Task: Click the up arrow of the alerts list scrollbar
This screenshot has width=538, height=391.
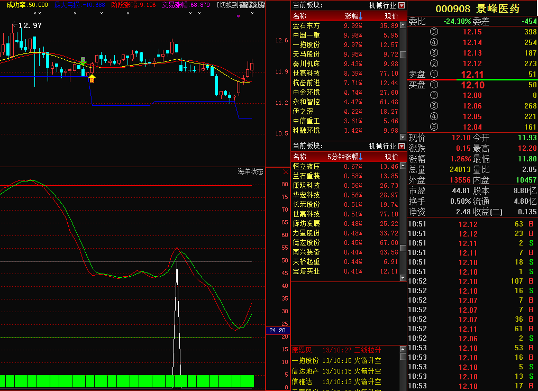Action: (403, 350)
